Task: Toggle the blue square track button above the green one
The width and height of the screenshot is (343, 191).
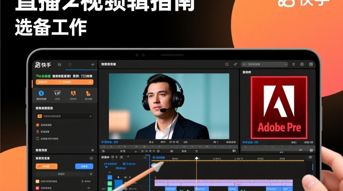Action: (110, 177)
